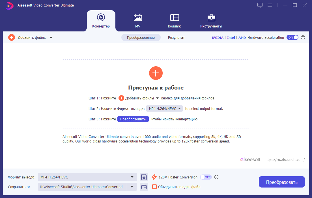This screenshot has width=312, height=198.
Task: Click the NVIDIA label
Action: (x=218, y=38)
